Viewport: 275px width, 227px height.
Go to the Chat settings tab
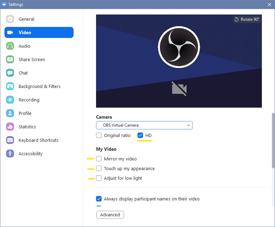[x=39, y=73]
